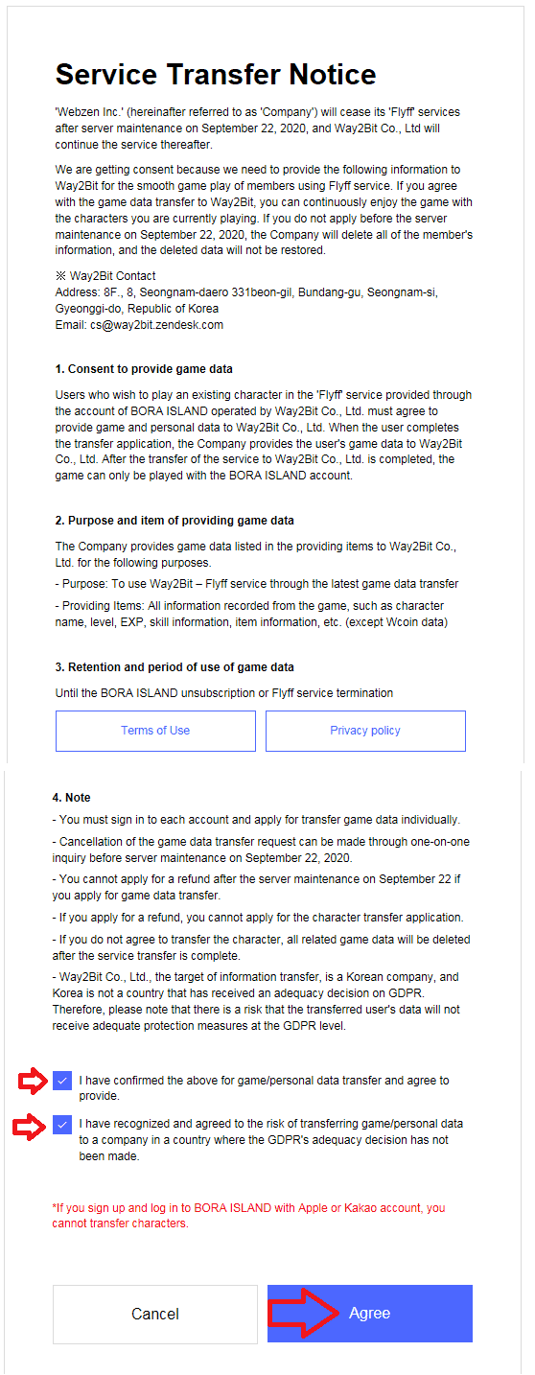This screenshot has height=1375, width=535.
Task: Tick the data transfer confirmation checkbox
Action: [62, 1082]
